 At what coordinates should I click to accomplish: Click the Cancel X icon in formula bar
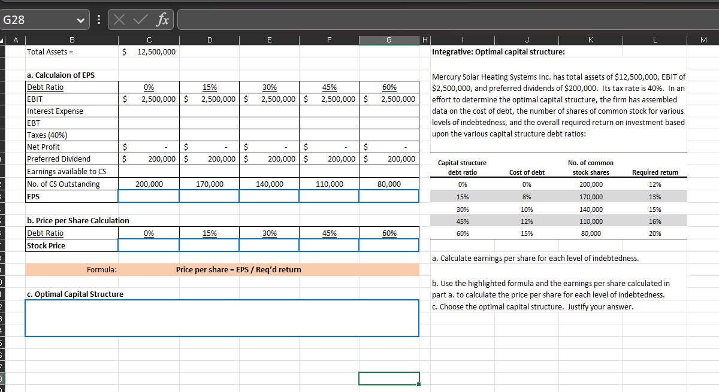pyautogui.click(x=120, y=20)
